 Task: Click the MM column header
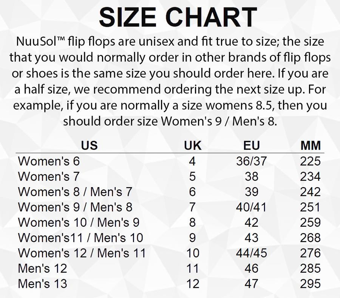[310, 146]
